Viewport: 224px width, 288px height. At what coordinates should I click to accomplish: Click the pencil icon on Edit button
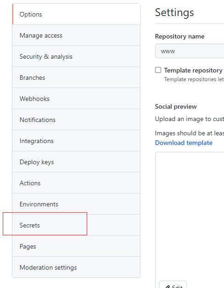tap(168, 287)
